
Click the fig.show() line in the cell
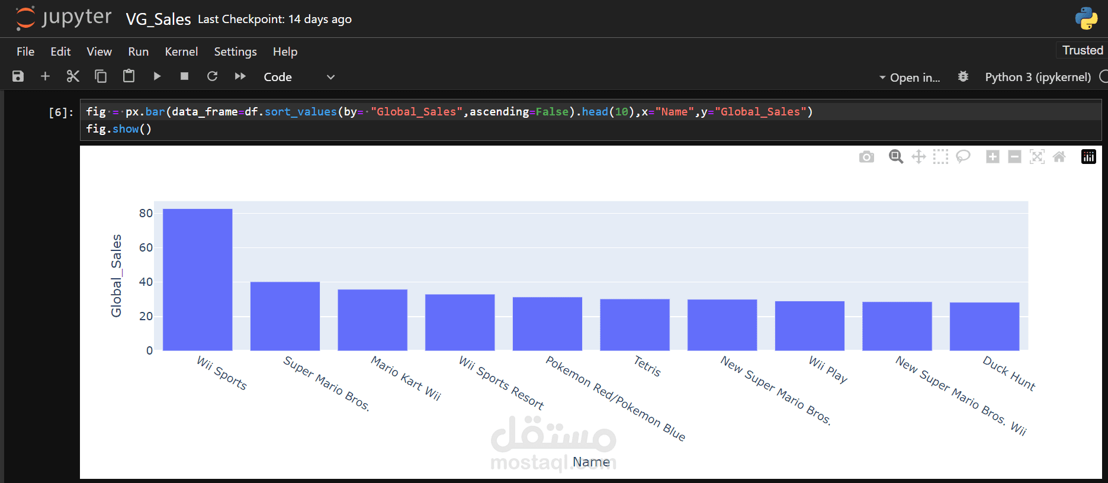[119, 129]
